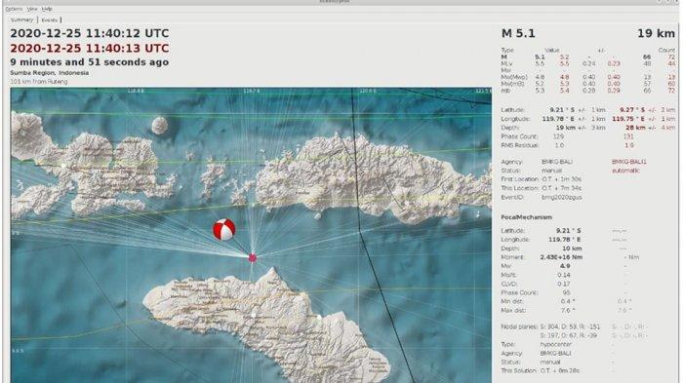Click 'First Location: O.T. + 1m 30s'

[541, 179]
